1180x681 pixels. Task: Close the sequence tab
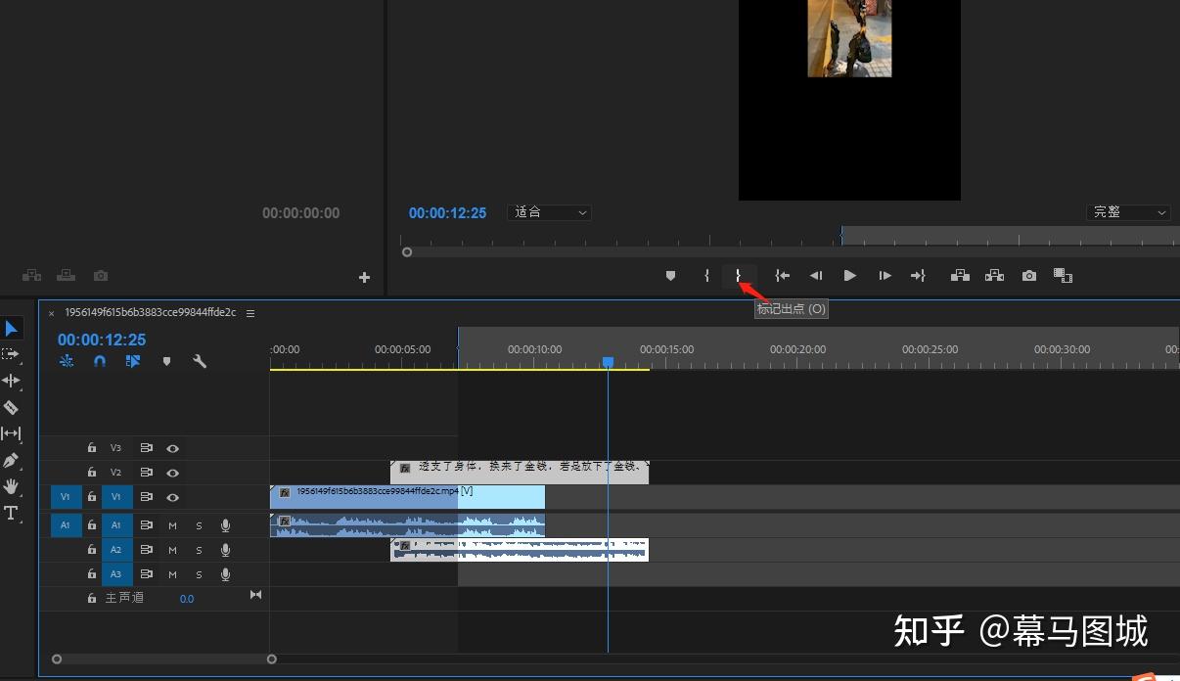52,313
